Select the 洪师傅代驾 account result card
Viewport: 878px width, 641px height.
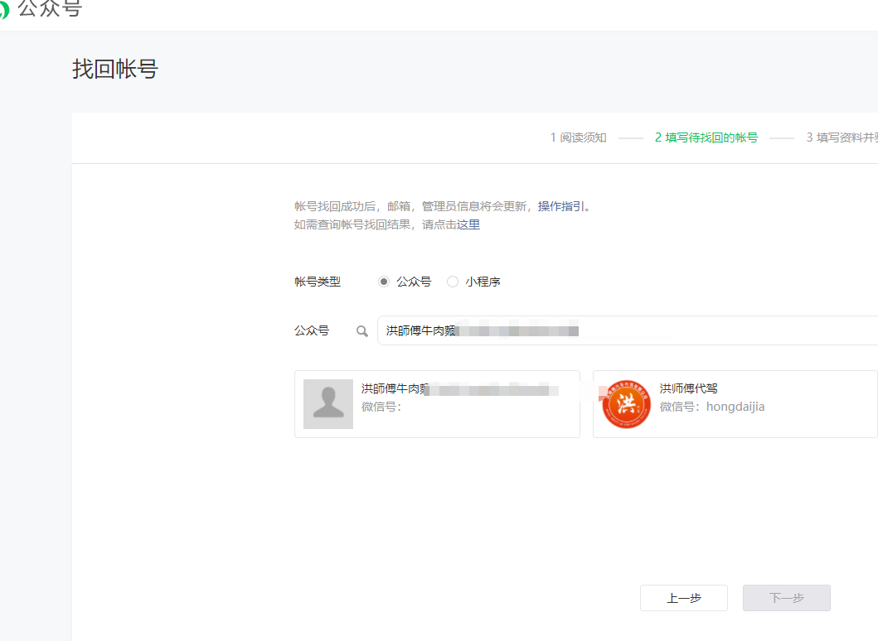(x=735, y=404)
